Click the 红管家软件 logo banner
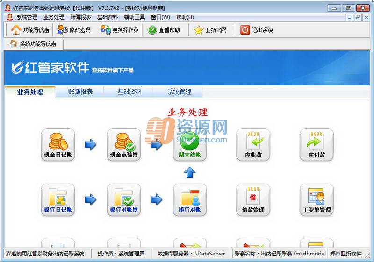Viewport: 374px width, 262px height. tap(72, 68)
